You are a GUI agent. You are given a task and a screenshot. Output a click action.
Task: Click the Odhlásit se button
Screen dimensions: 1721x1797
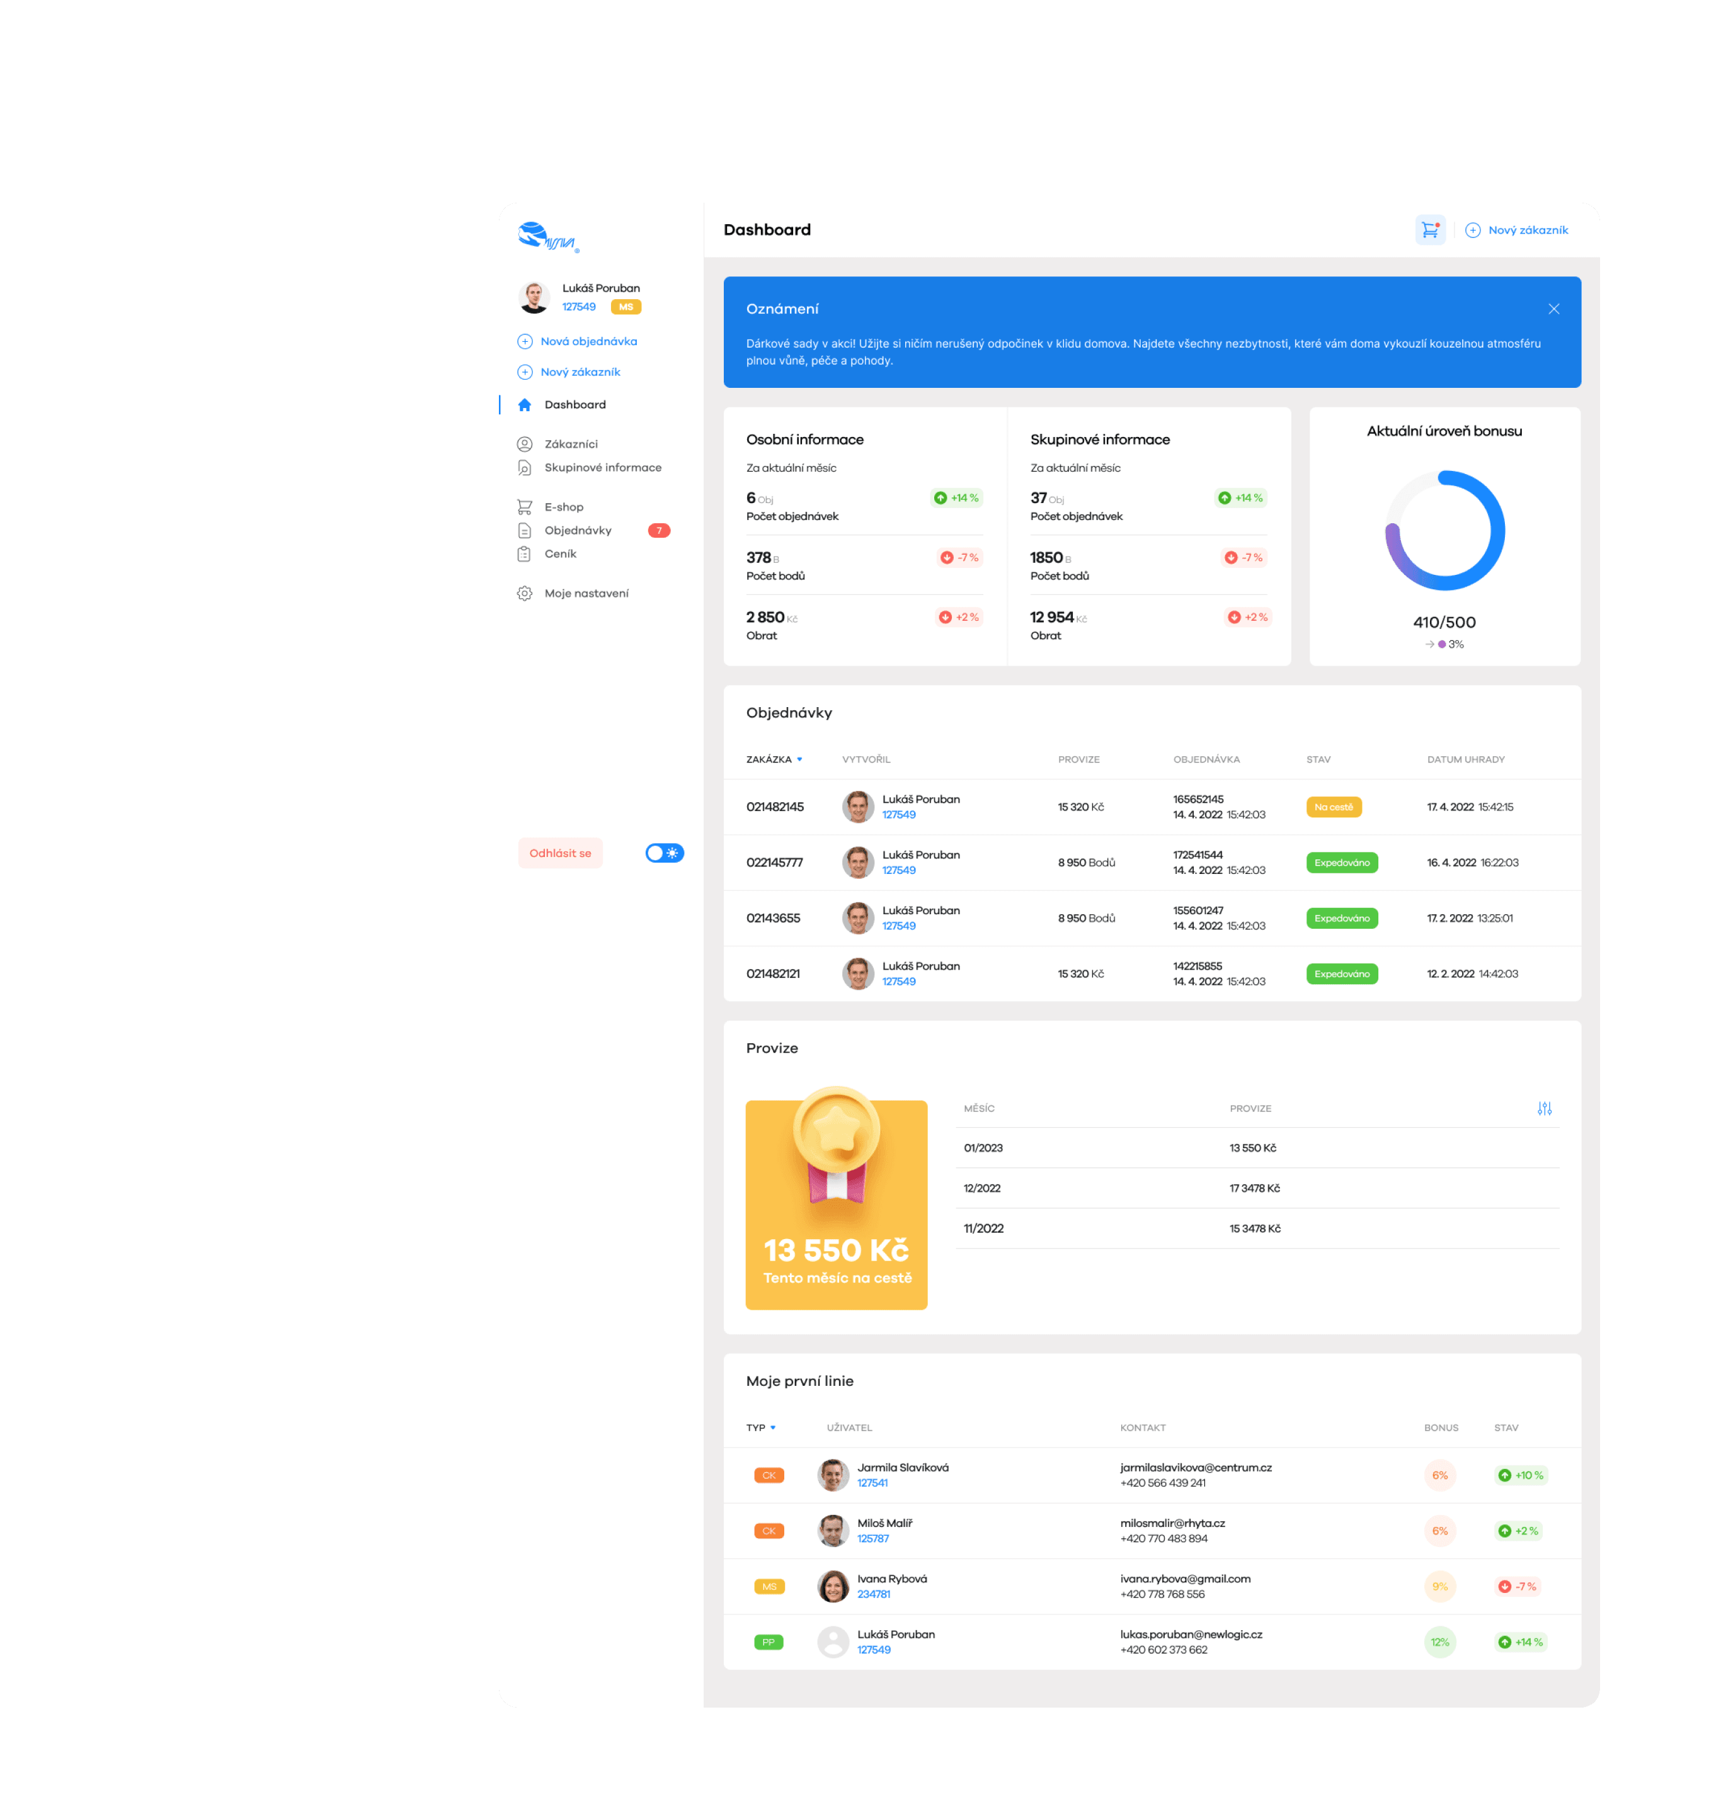(559, 853)
